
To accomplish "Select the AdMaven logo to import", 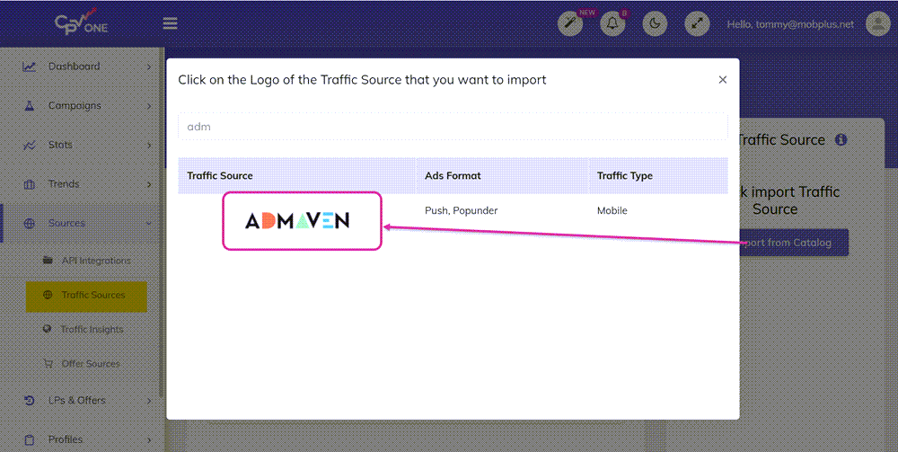I will [297, 220].
